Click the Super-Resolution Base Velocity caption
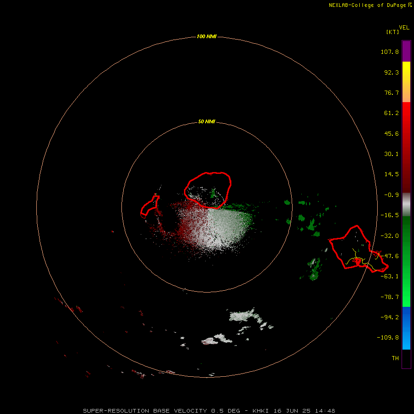Viewport: 414px width, 414px height. pos(209,411)
